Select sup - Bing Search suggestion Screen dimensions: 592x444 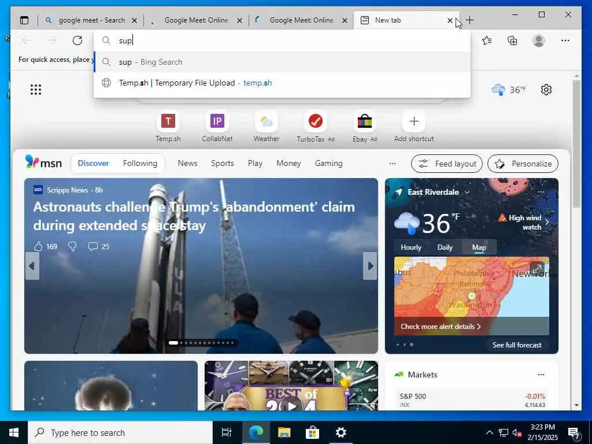(x=282, y=62)
